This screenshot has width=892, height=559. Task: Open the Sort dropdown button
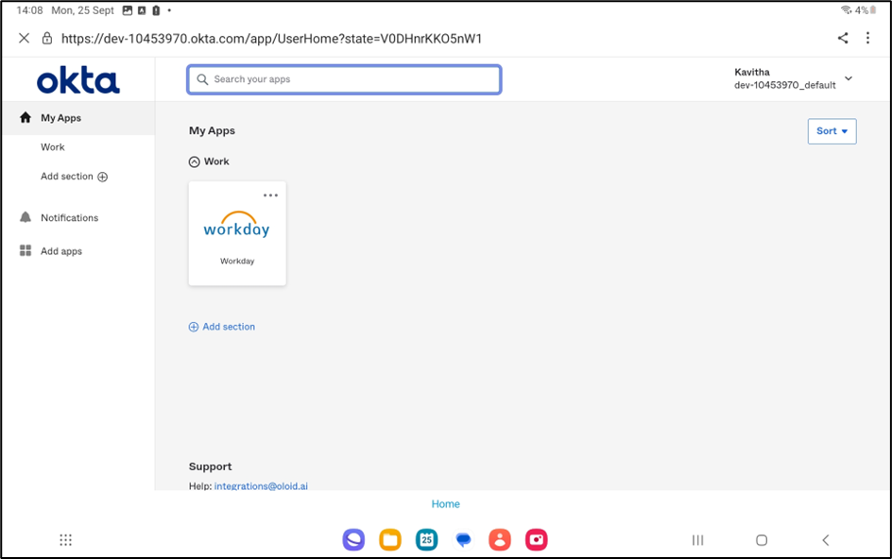pyautogui.click(x=832, y=131)
